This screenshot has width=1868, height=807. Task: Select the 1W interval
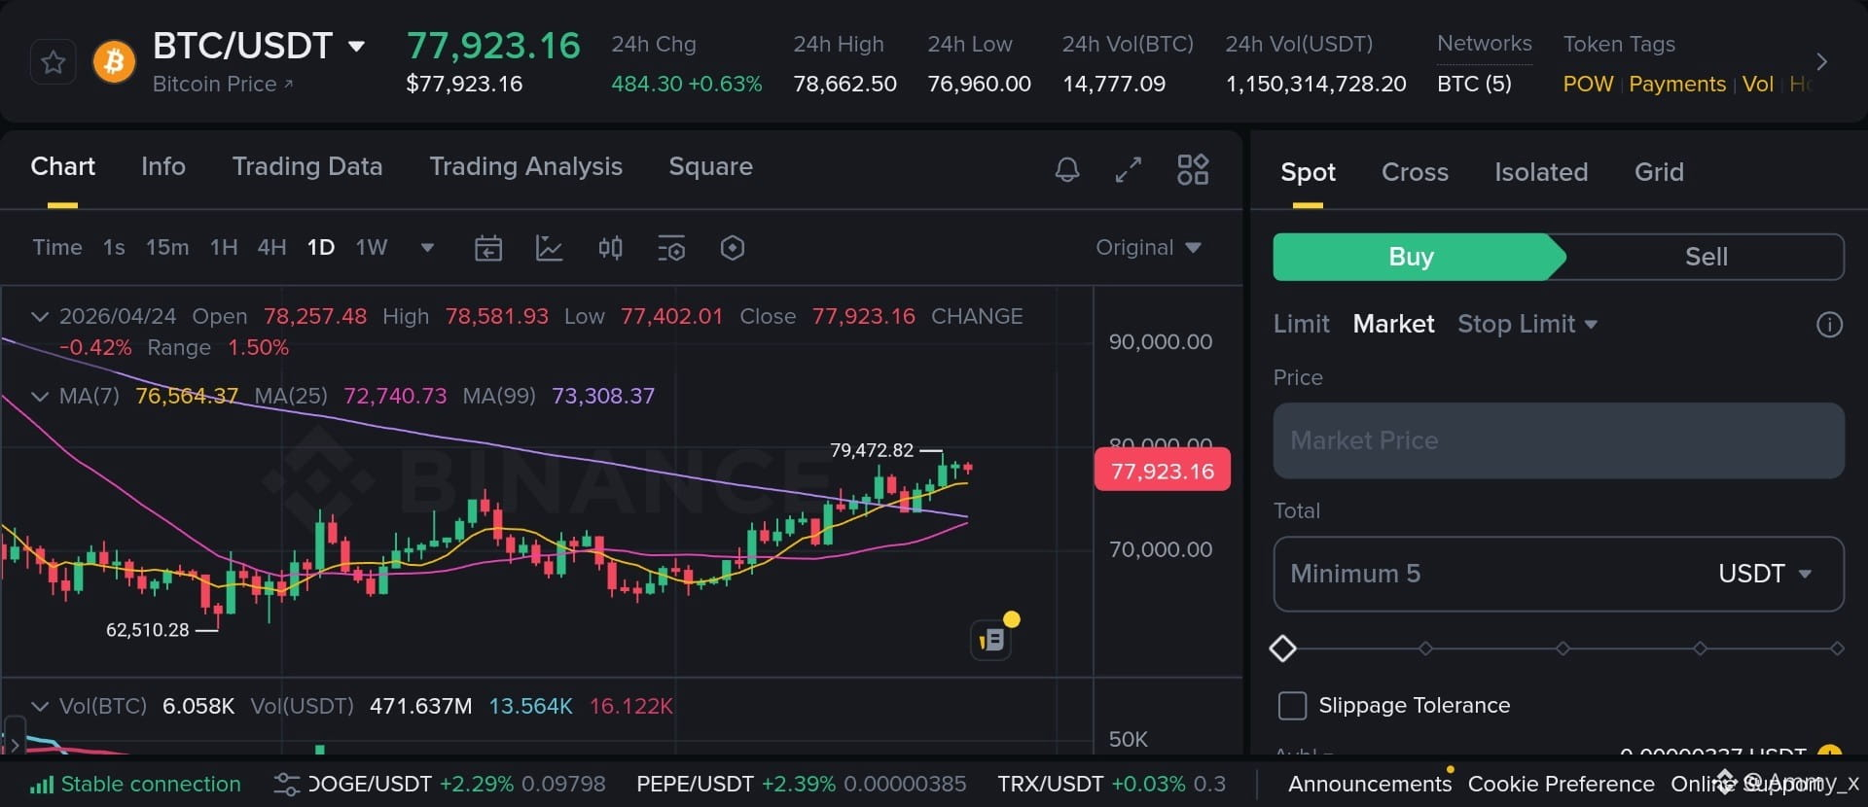point(372,248)
